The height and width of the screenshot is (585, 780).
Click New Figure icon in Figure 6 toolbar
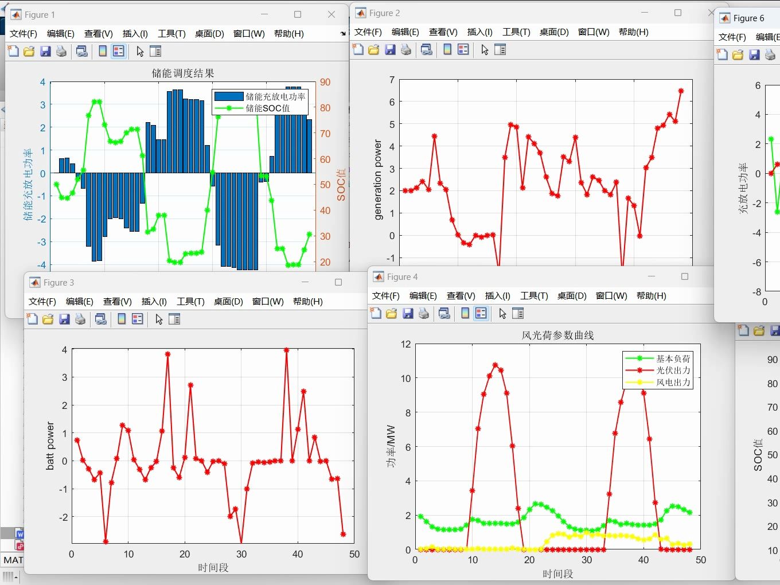point(722,54)
